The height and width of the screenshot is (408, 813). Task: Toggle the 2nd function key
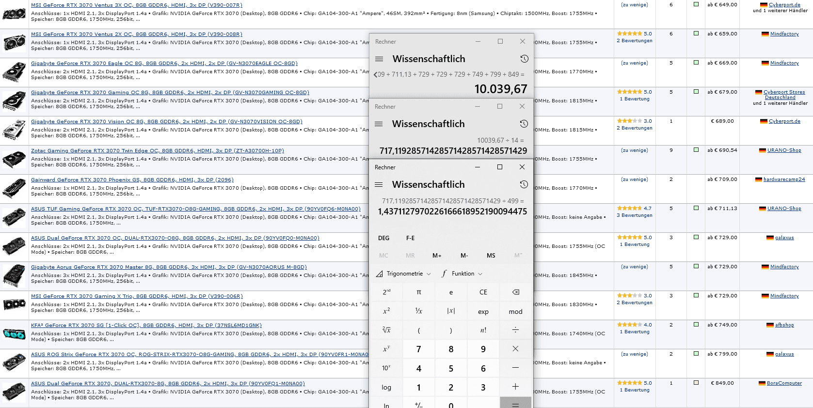point(386,292)
